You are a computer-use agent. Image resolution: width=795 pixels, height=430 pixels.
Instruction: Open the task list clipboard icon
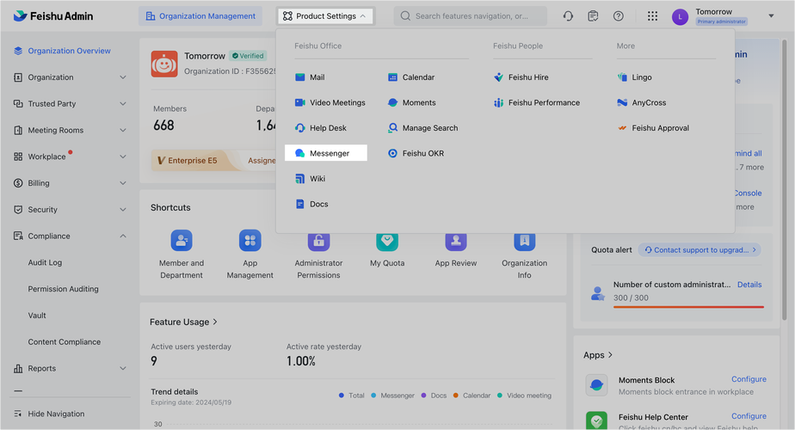point(593,16)
